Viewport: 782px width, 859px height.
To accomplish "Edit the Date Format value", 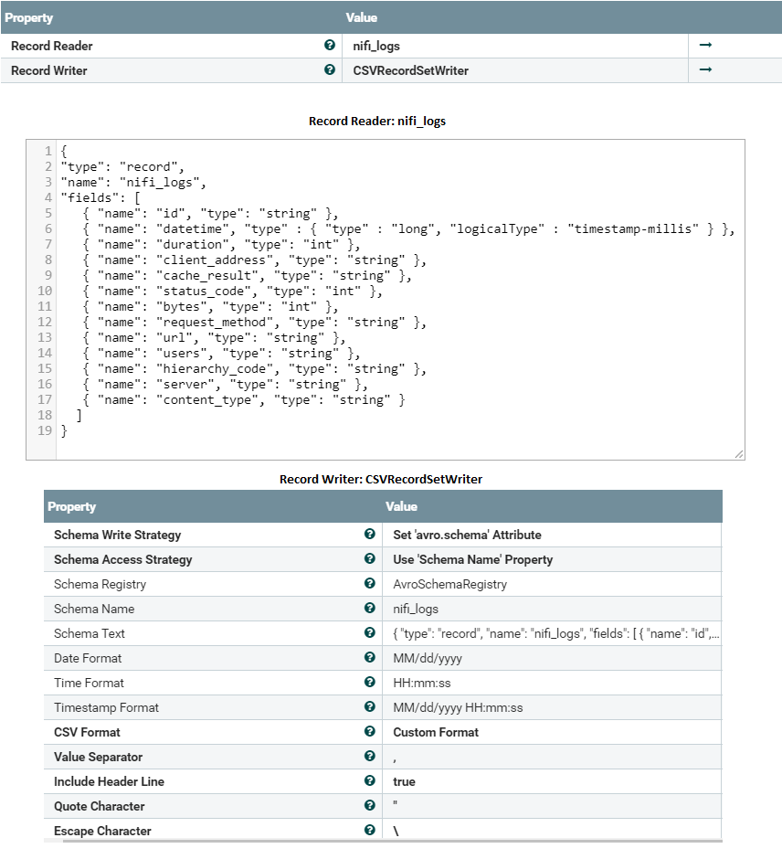I will [428, 658].
